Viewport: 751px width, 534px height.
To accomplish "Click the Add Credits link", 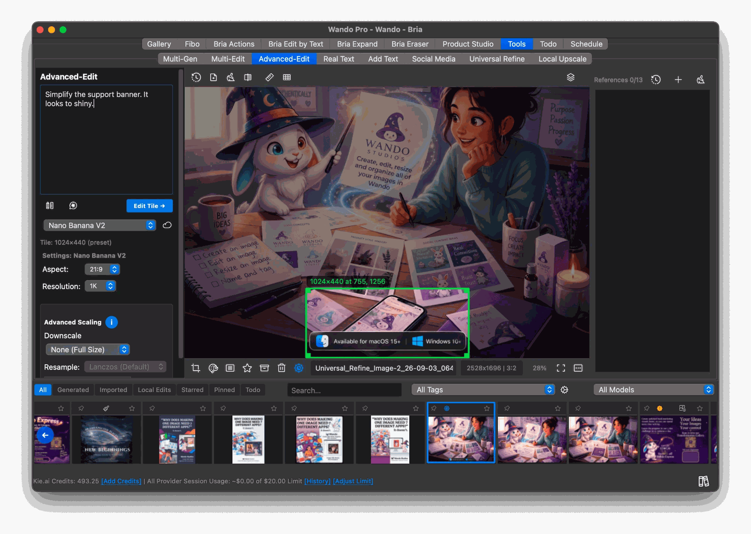I will point(122,481).
